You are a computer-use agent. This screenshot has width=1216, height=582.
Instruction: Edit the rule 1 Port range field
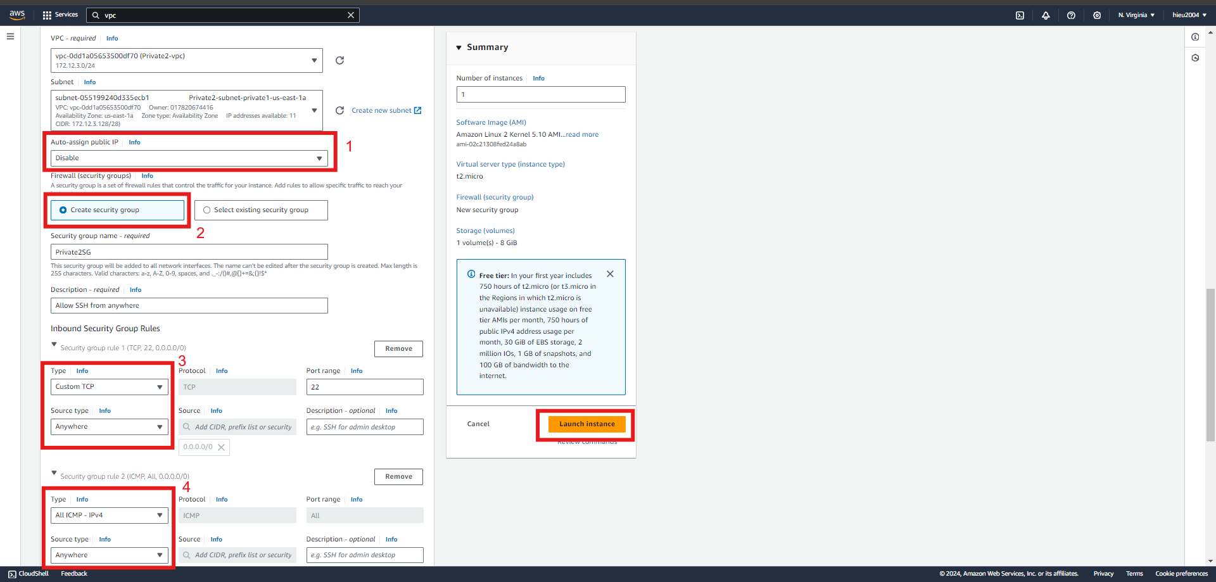(365, 387)
